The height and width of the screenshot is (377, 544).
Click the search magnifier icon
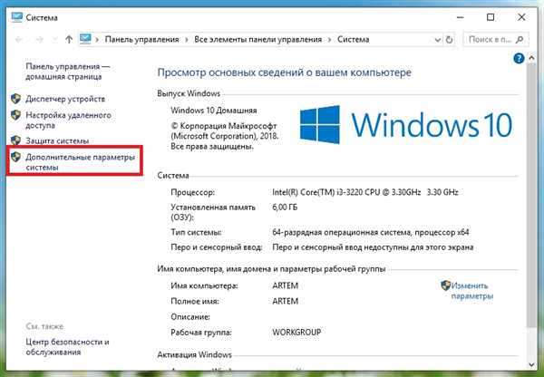(x=520, y=40)
